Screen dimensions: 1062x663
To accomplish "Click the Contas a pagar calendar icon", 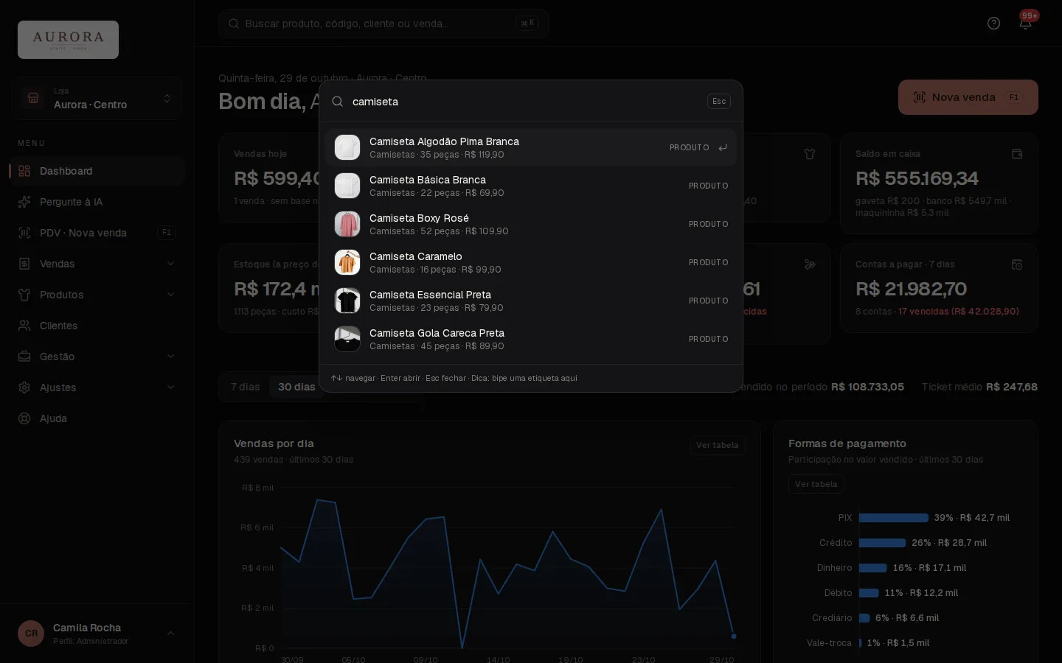I will (x=1017, y=264).
